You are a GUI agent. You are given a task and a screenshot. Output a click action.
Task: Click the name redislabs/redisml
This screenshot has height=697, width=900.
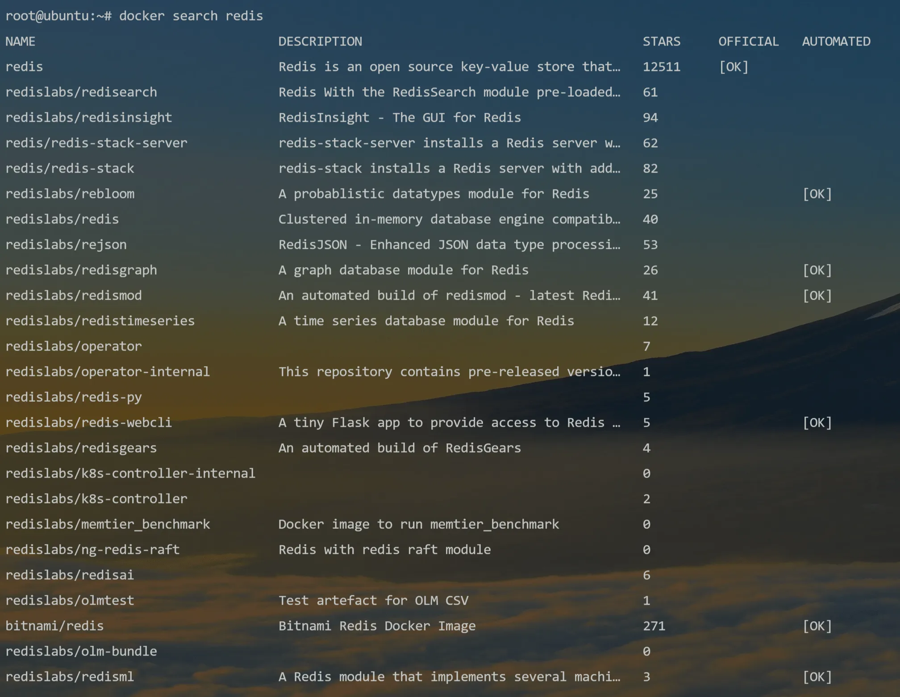click(x=70, y=677)
